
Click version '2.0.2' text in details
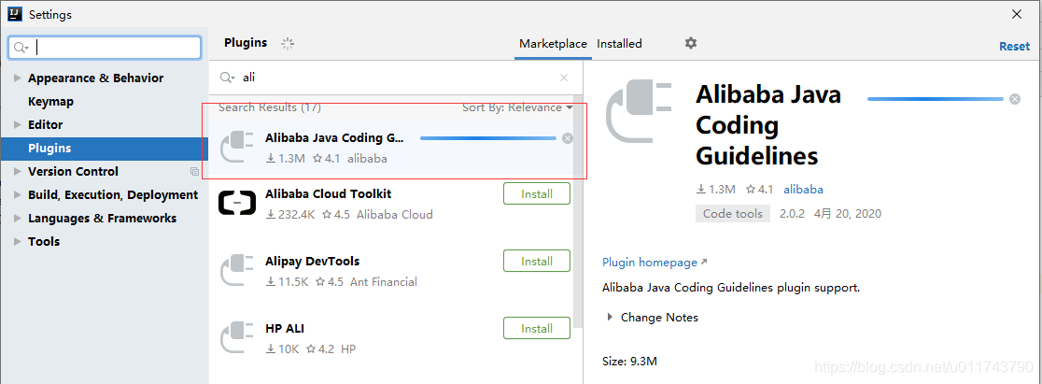[792, 214]
